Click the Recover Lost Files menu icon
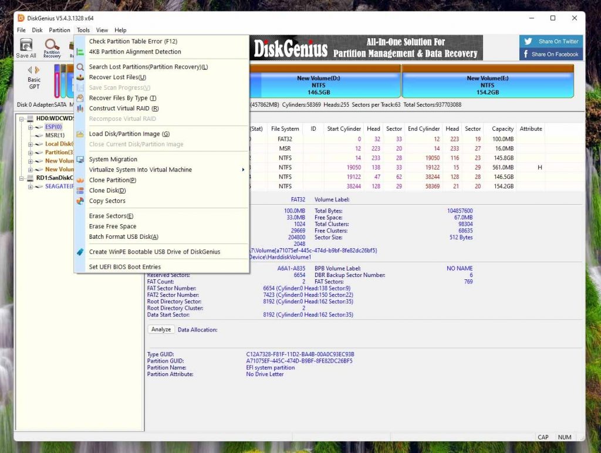601x453 pixels. pos(80,77)
